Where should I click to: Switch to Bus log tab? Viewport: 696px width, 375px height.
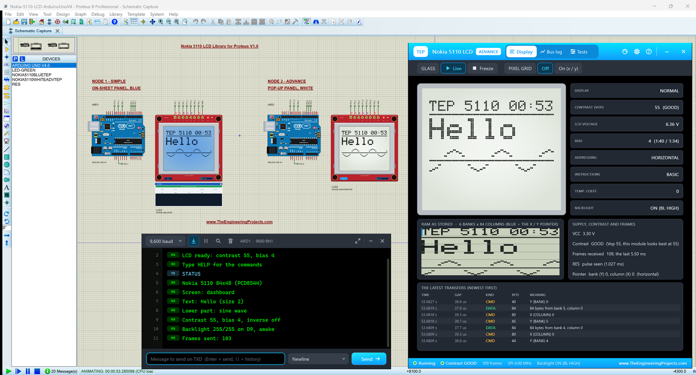pos(551,52)
